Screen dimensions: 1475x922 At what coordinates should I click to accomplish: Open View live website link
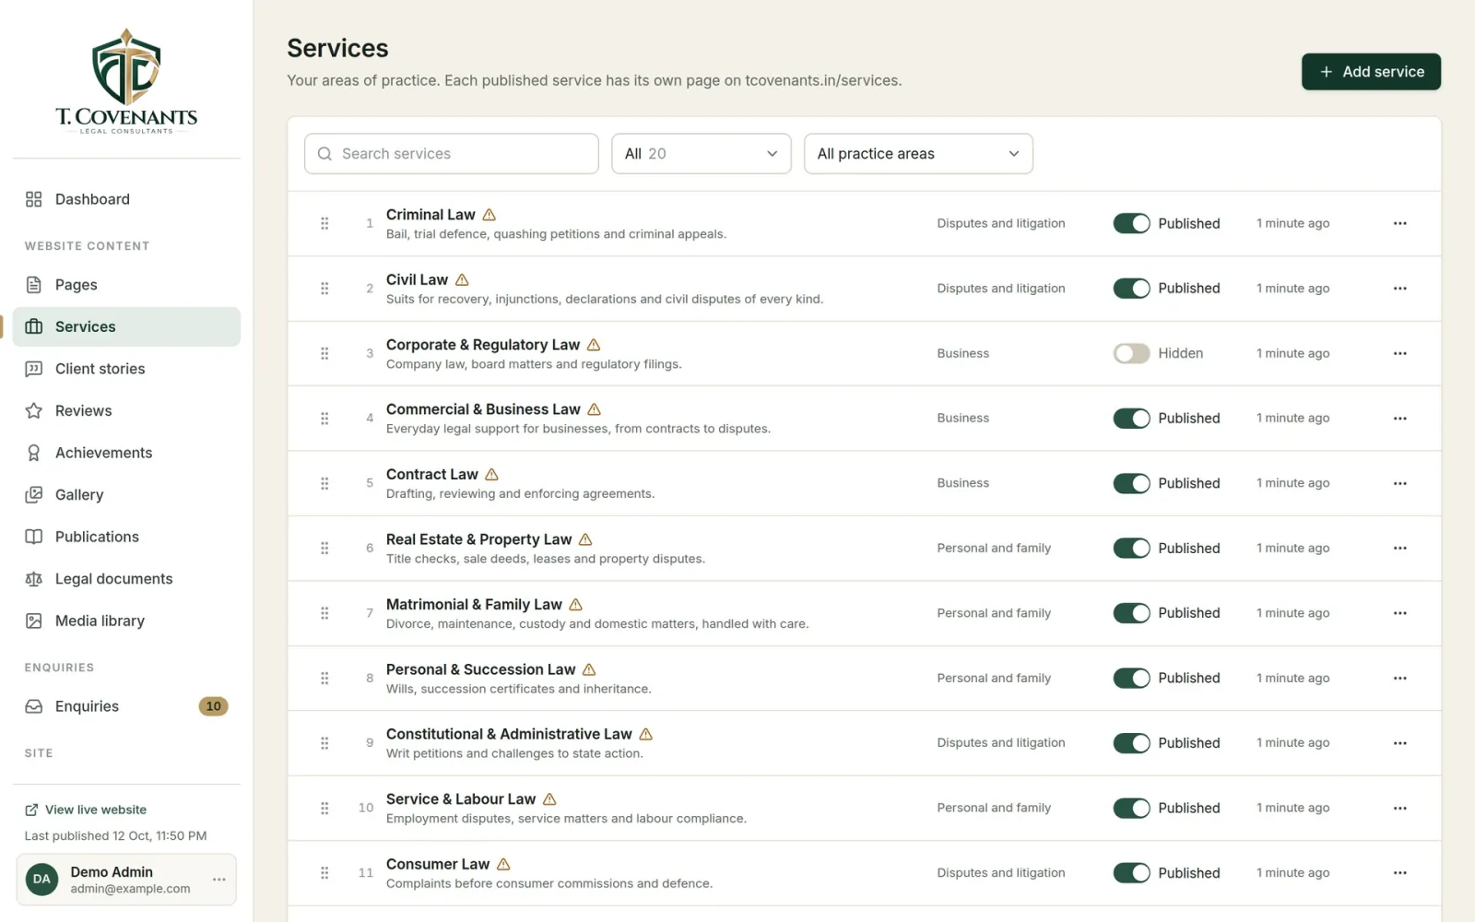point(86,810)
